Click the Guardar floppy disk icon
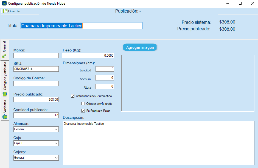Image resolution: width=258 pixels, height=168 pixels. (x=5, y=11)
